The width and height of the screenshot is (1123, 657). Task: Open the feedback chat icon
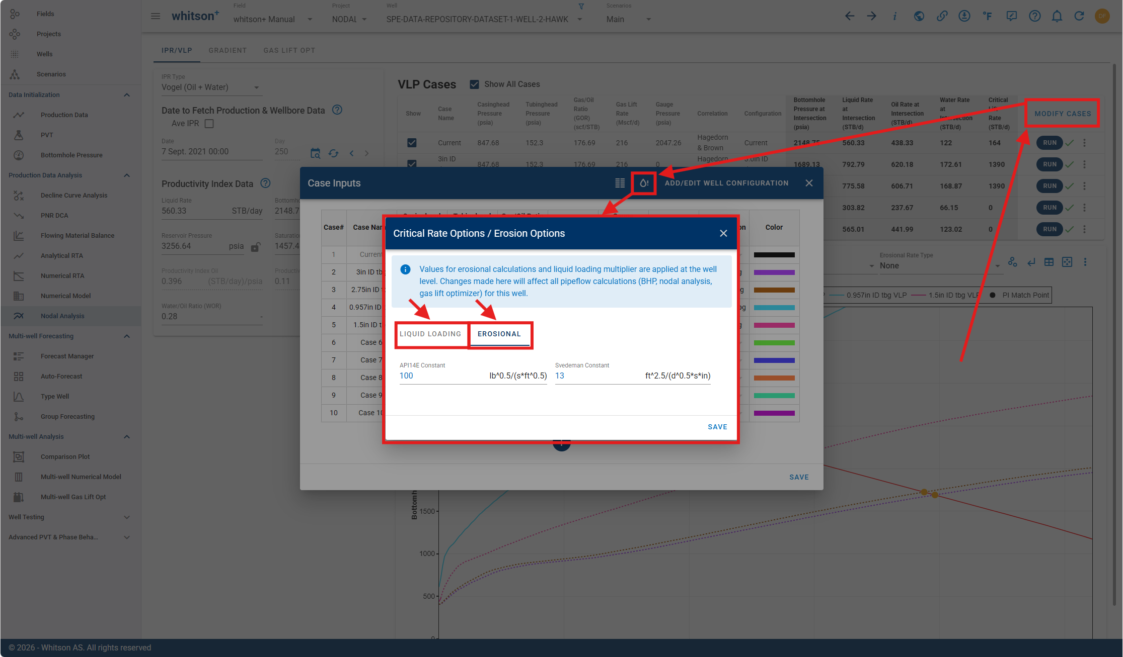point(1011,16)
